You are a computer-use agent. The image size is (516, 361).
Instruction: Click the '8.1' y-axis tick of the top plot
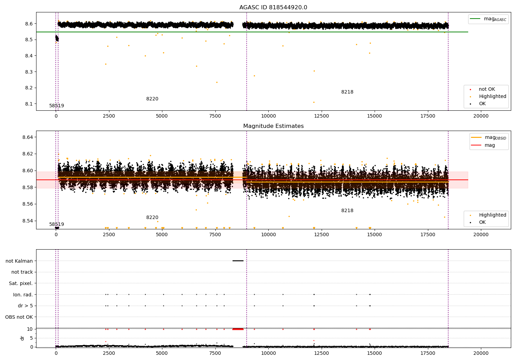coord(29,104)
